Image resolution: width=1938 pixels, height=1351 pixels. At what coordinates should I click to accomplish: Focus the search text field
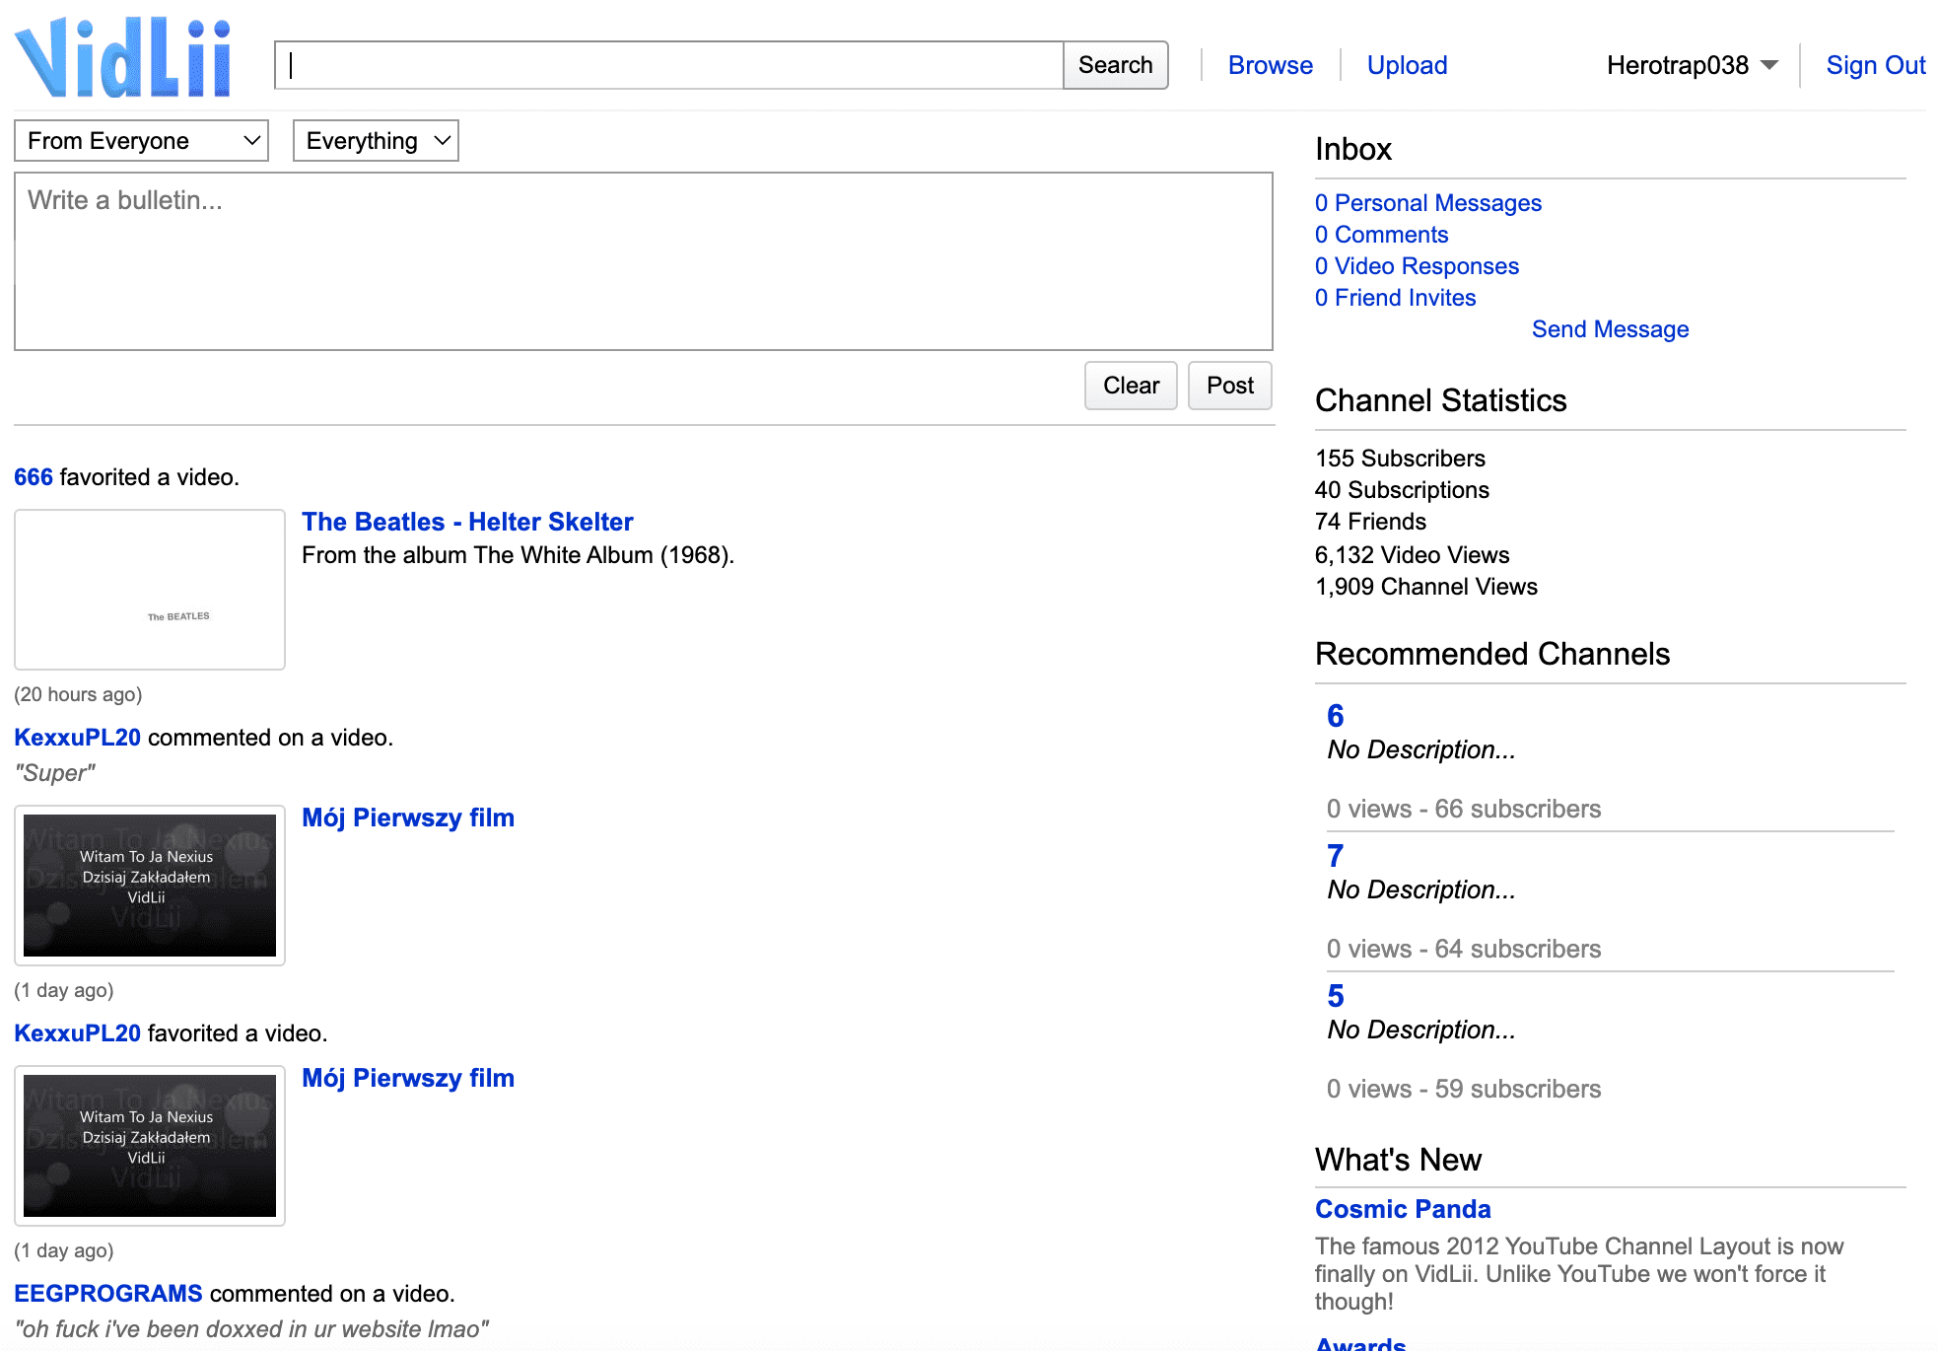tap(668, 65)
